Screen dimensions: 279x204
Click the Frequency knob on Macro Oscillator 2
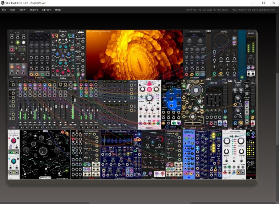[x=227, y=141]
